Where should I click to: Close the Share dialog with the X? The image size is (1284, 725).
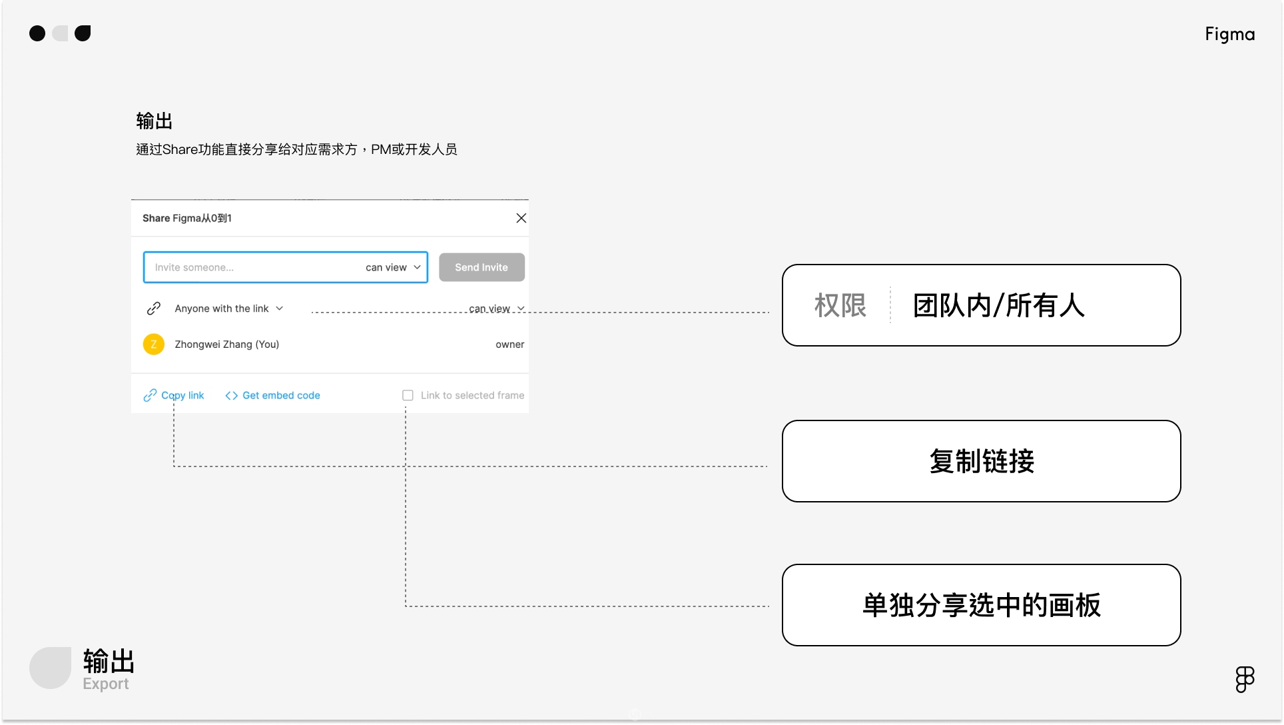coord(521,219)
